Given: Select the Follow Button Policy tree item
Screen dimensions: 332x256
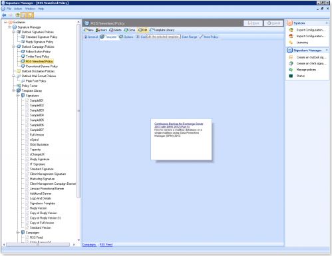Looking at the screenshot, I should 38,51.
